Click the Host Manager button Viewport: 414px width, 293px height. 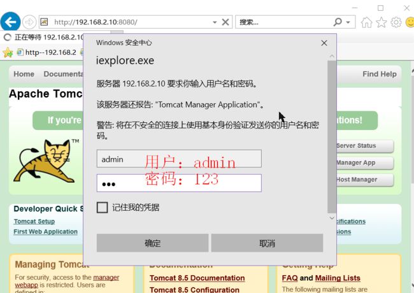(x=365, y=180)
